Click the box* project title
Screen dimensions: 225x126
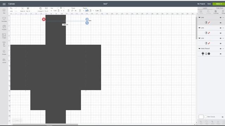[x=105, y=4]
